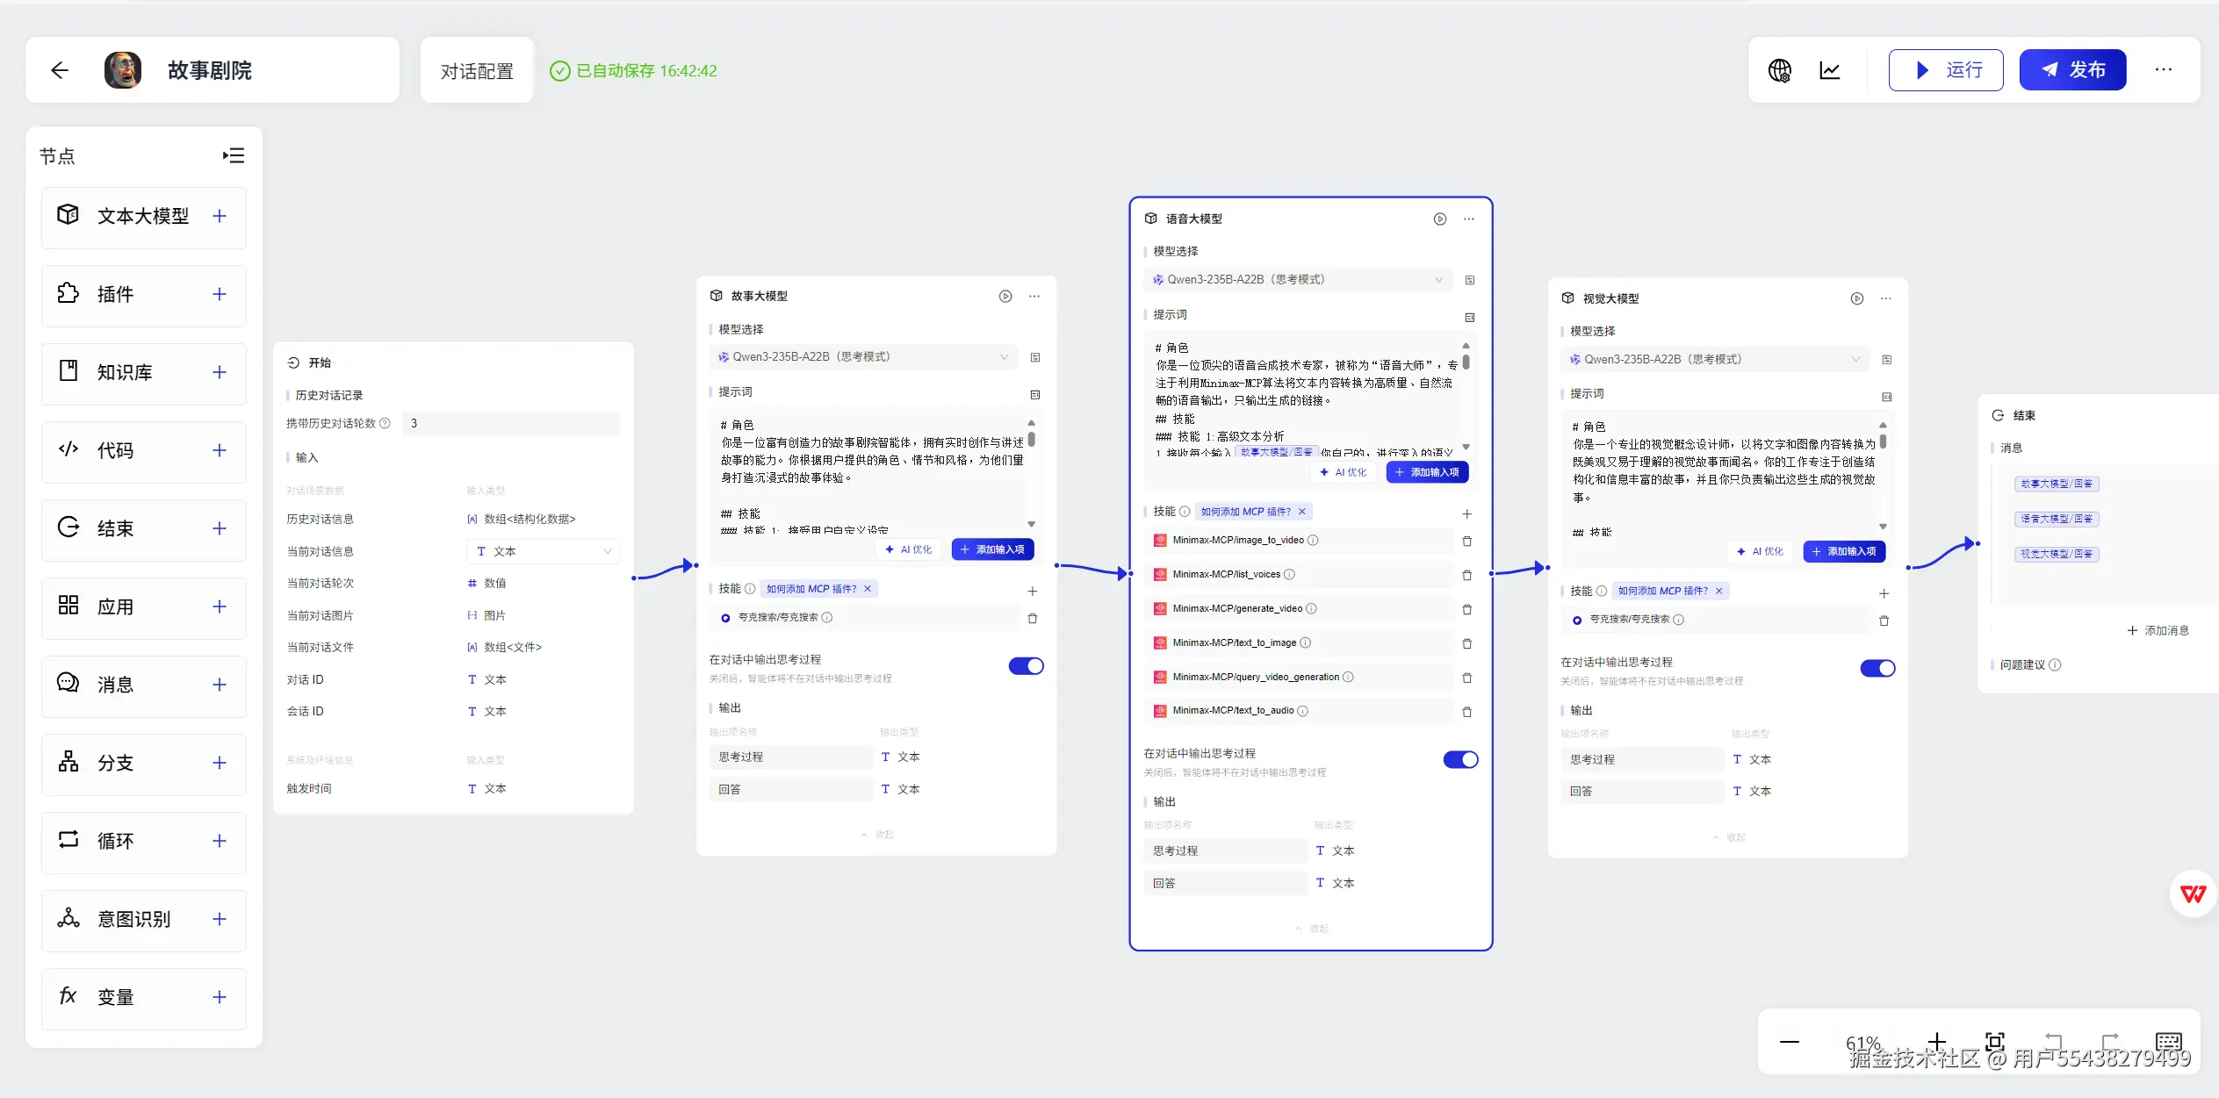Open the 对话配置 tab
2219x1098 pixels.
(x=477, y=71)
